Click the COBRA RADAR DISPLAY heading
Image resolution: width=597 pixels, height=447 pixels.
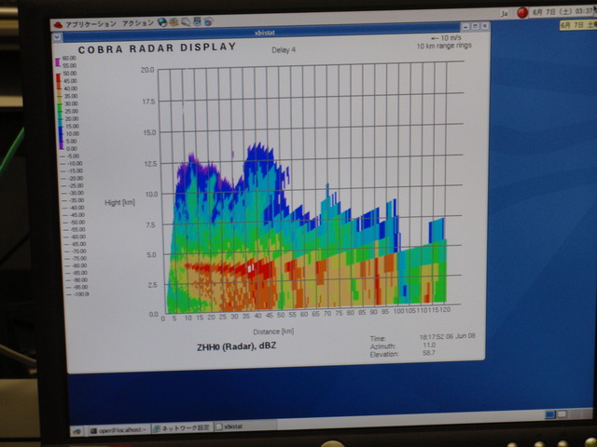[157, 48]
